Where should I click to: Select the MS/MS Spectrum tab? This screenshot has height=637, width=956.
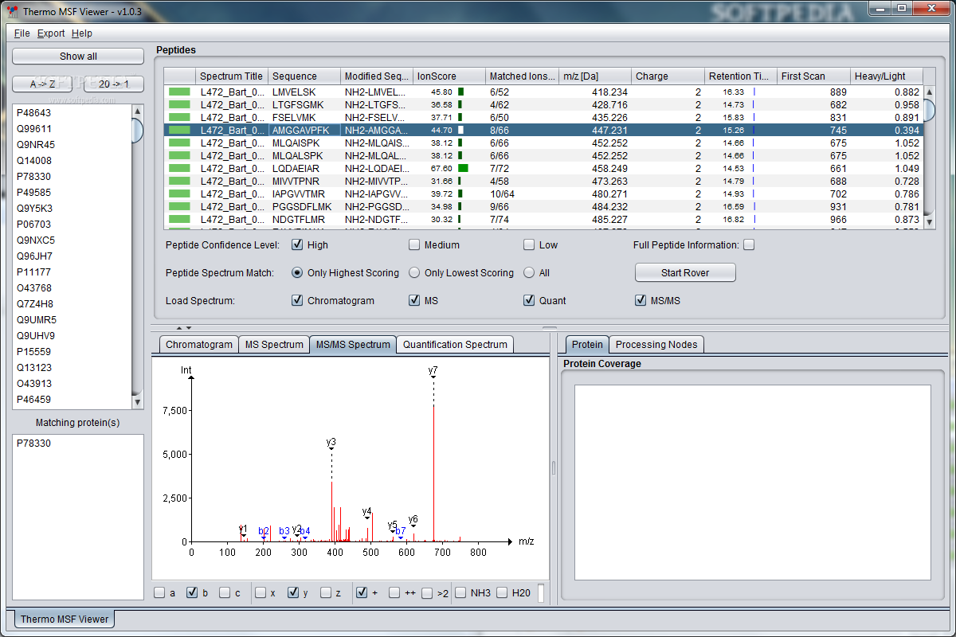coord(353,344)
